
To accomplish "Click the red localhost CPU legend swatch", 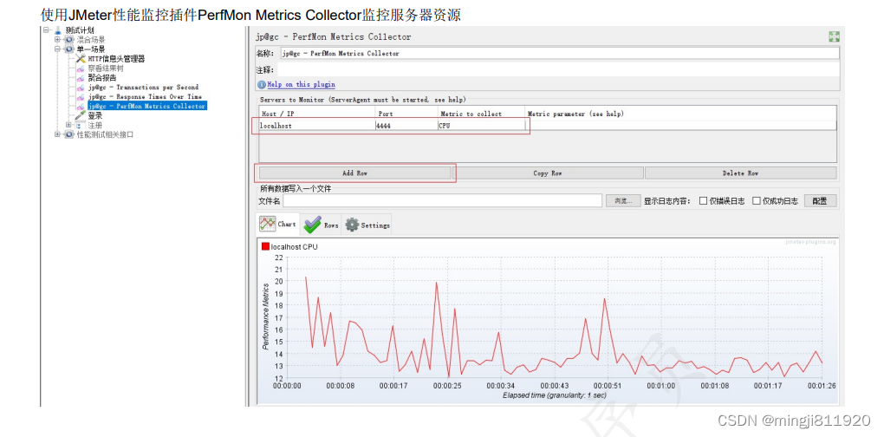I will point(265,246).
